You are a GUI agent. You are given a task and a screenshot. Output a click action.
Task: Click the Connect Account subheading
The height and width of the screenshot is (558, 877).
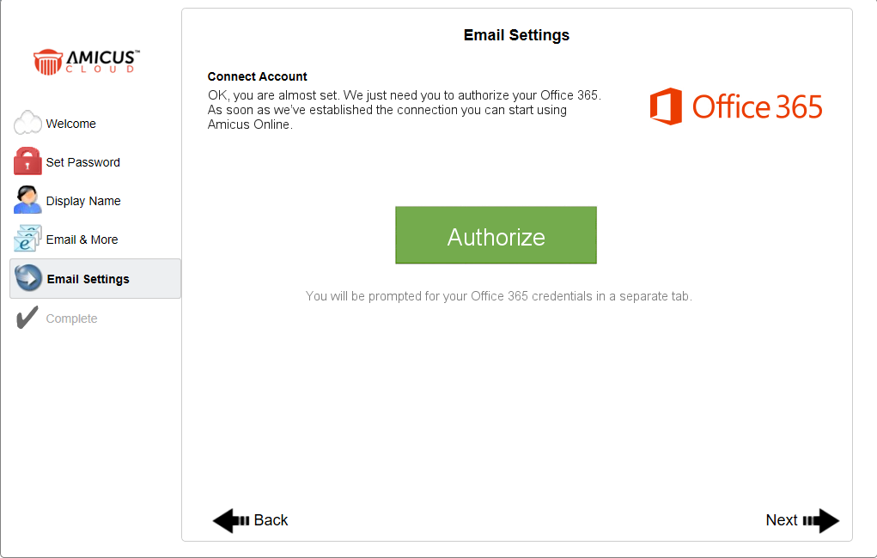[258, 76]
